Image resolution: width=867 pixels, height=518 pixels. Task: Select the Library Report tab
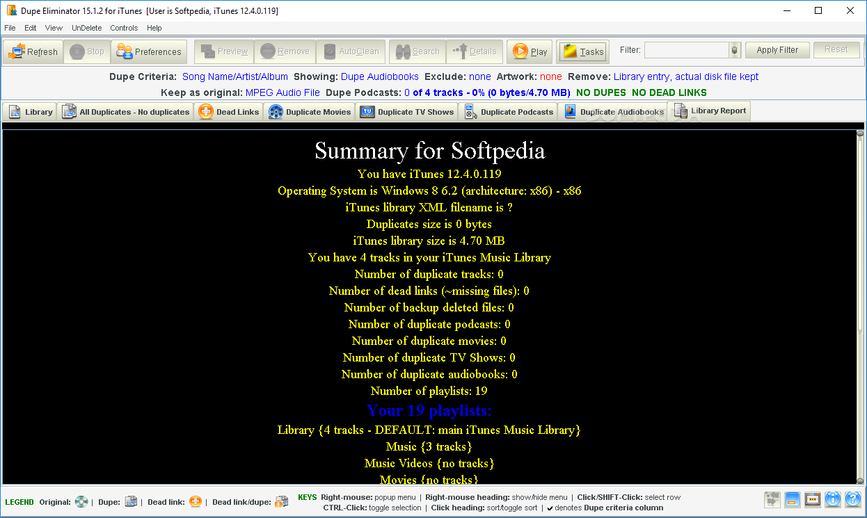pos(709,111)
